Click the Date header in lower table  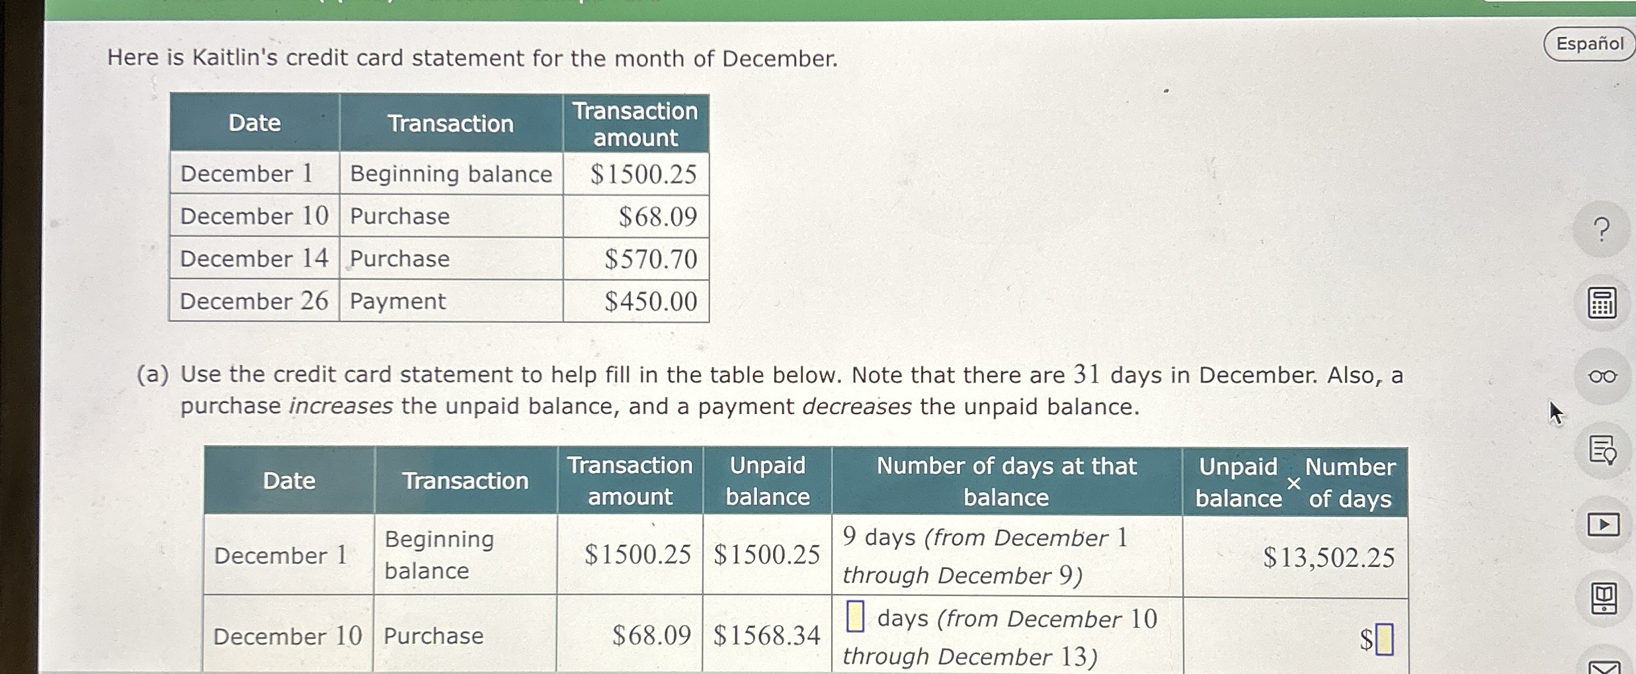tap(288, 481)
